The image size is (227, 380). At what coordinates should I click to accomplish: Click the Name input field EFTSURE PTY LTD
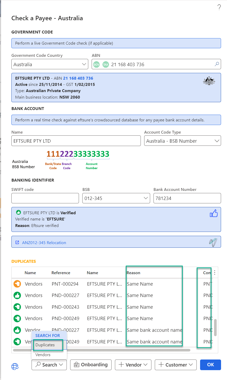[x=76, y=141]
